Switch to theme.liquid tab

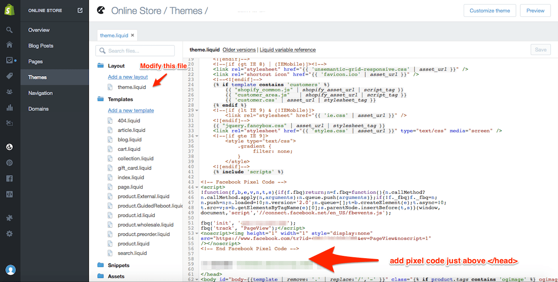(114, 35)
